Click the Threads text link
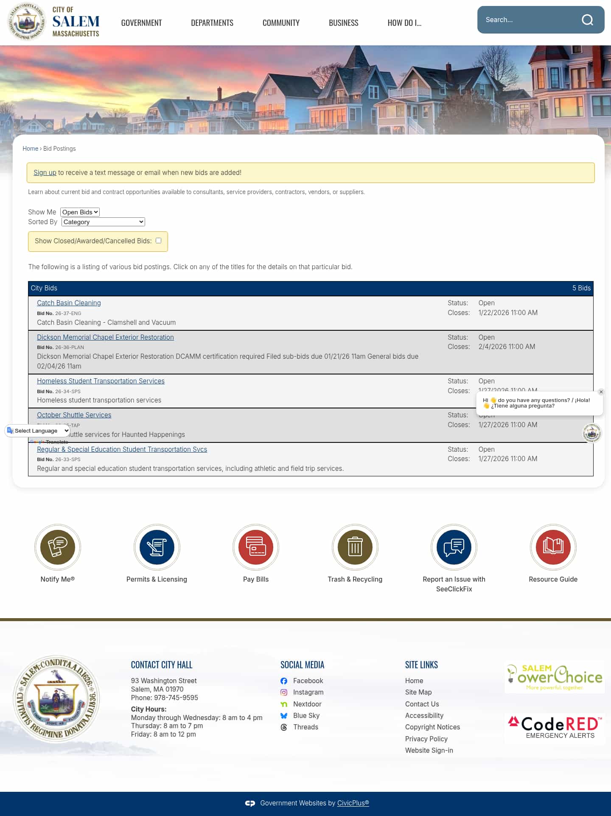The width and height of the screenshot is (611, 816). (305, 727)
